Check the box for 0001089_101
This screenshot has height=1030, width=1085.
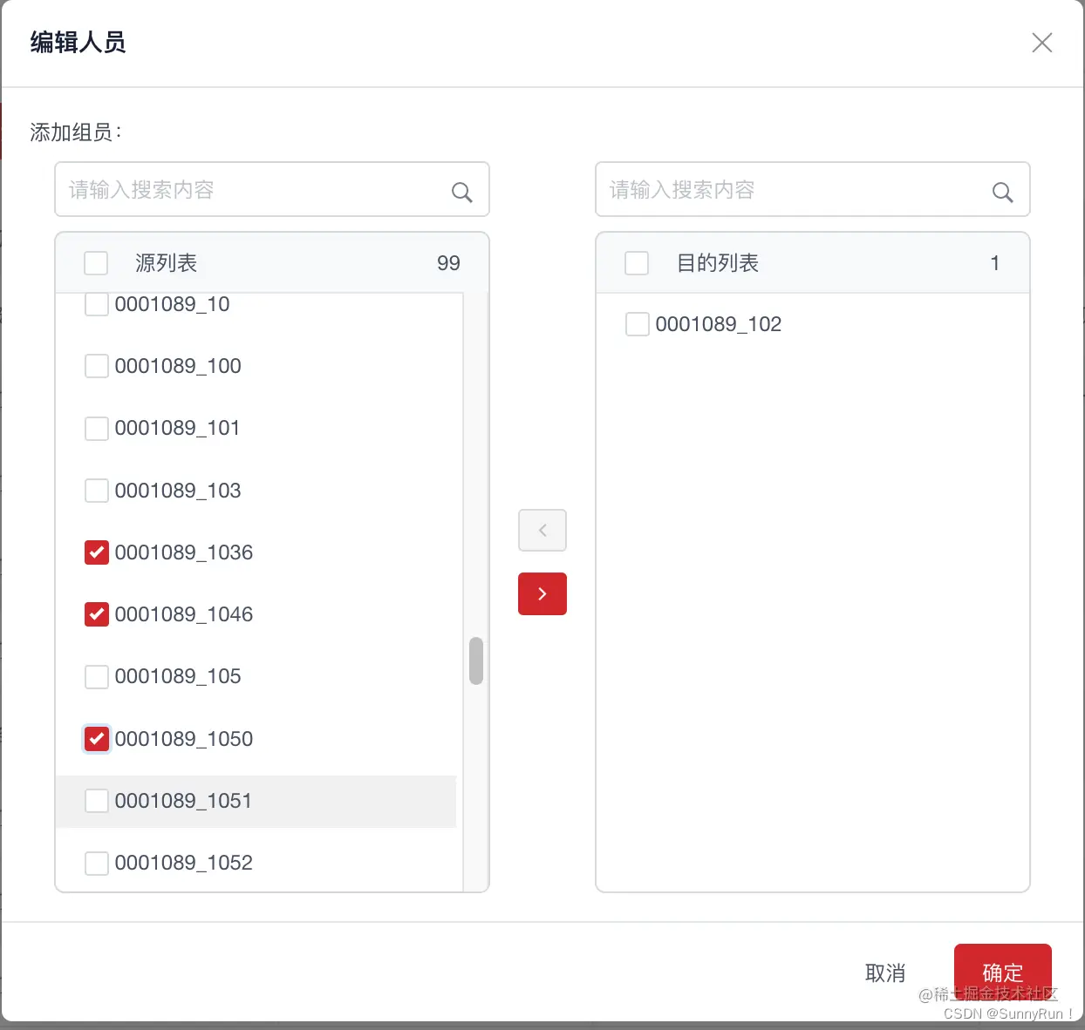point(97,429)
